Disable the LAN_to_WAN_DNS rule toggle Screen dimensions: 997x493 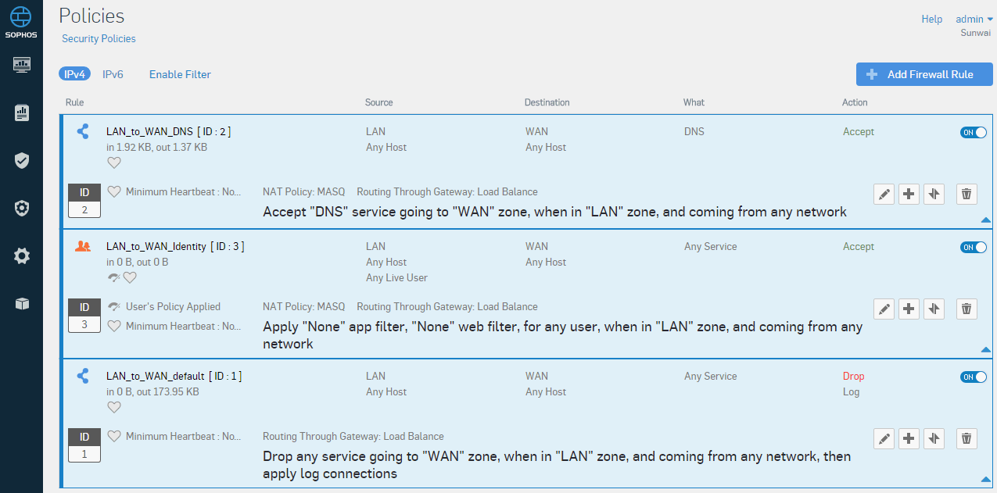[x=973, y=133]
